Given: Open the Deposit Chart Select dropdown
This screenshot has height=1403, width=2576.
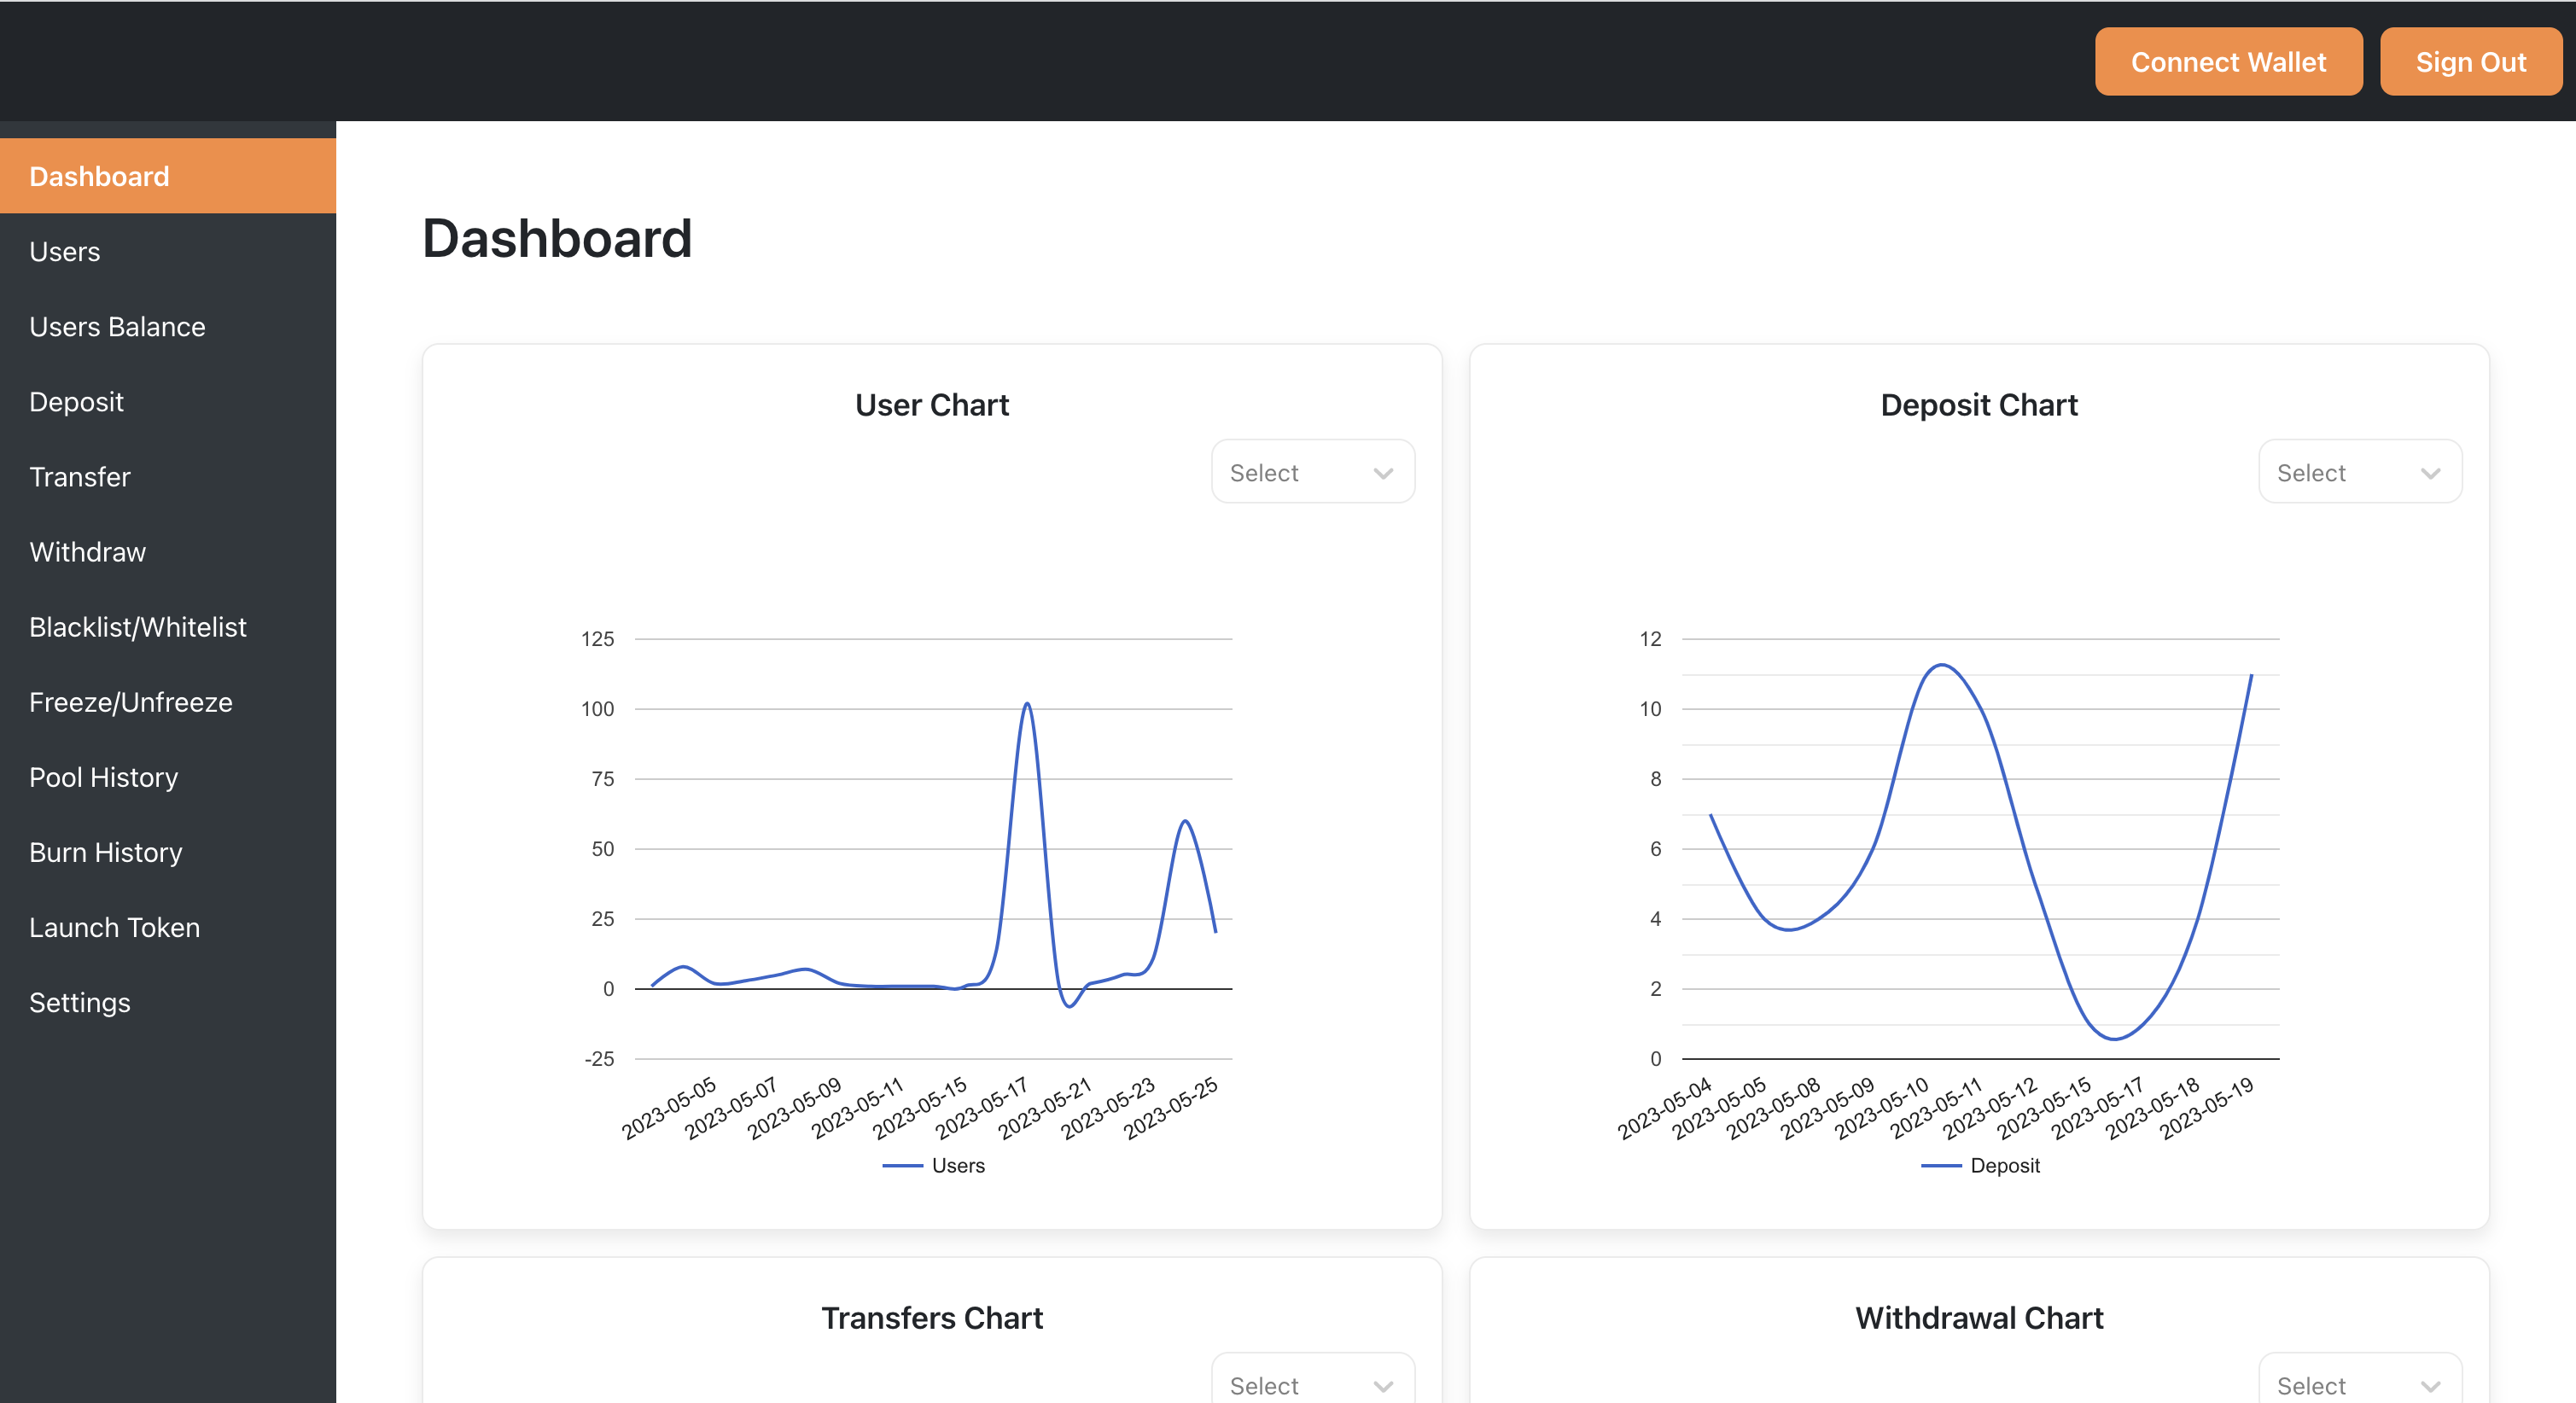Looking at the screenshot, I should click(x=2359, y=472).
